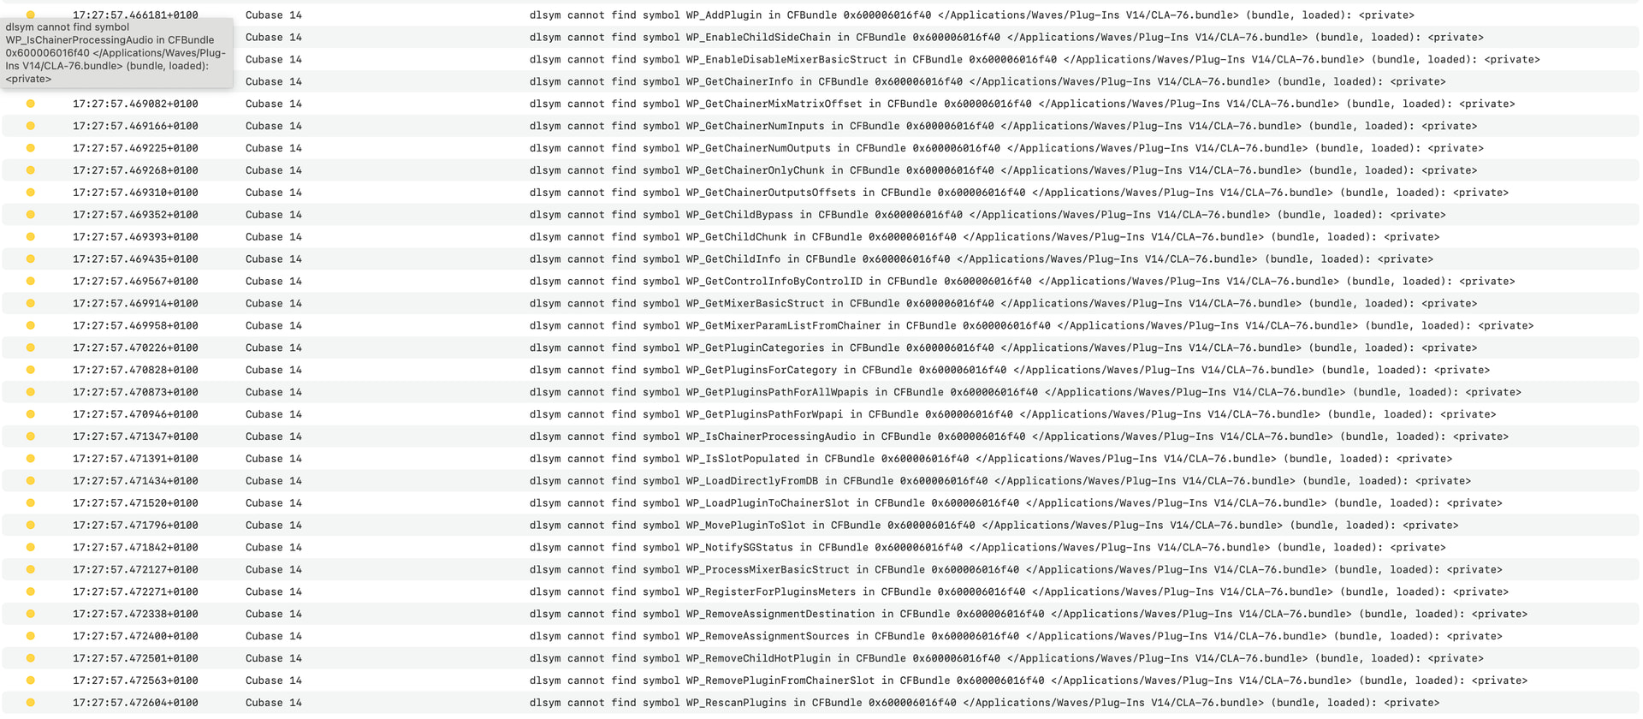This screenshot has height=719, width=1643.
Task: Click timestamp 17:27:57.469225+0100
Action: 135,148
